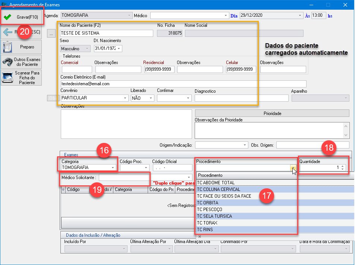Choose TC COLUNA CERVICAL procedure
355x265 pixels.
coord(219,189)
